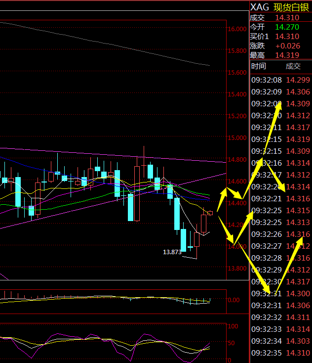Image resolution: width=312 pixels, height=363 pixels.
Task: Click the 14.800 price axis label
Action: [237, 160]
